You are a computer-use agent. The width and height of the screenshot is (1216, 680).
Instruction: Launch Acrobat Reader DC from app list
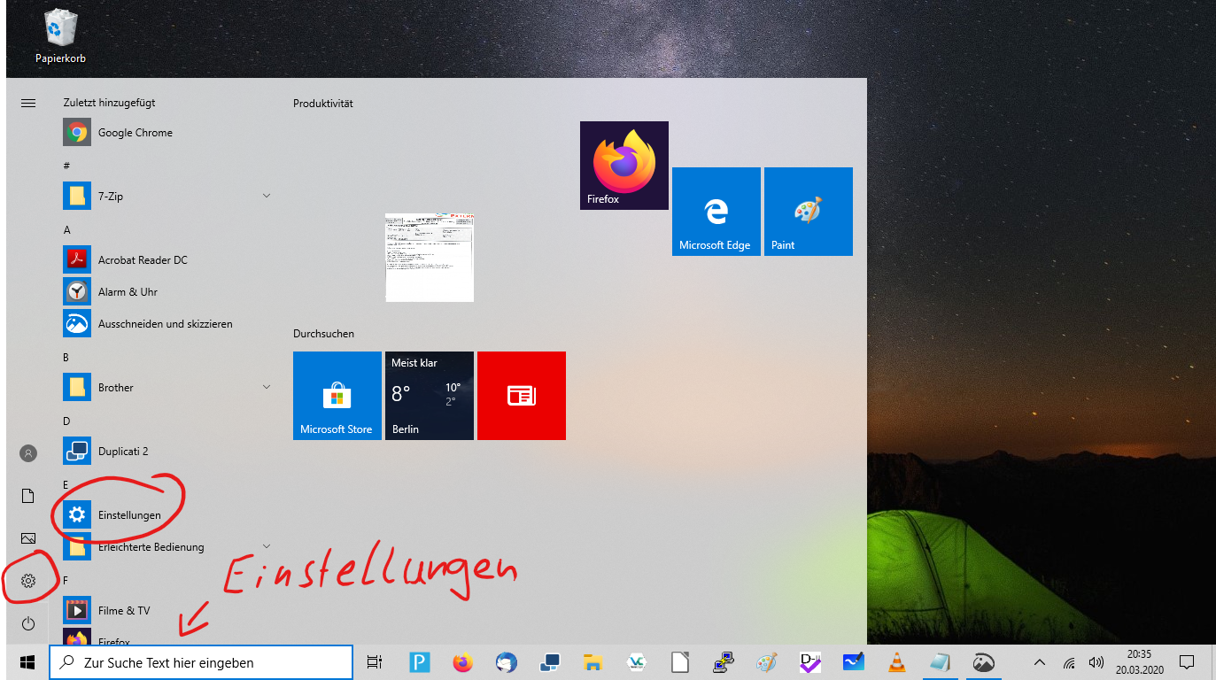coord(142,260)
